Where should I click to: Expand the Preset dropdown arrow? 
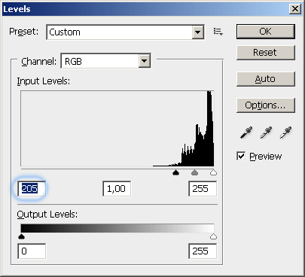tap(198, 32)
